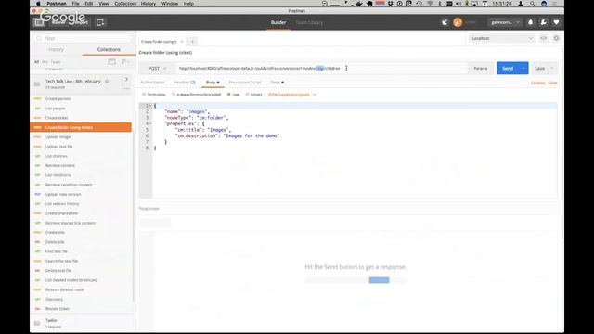The width and height of the screenshot is (594, 334).
Task: Open the Create person request
Action: click(x=81, y=99)
